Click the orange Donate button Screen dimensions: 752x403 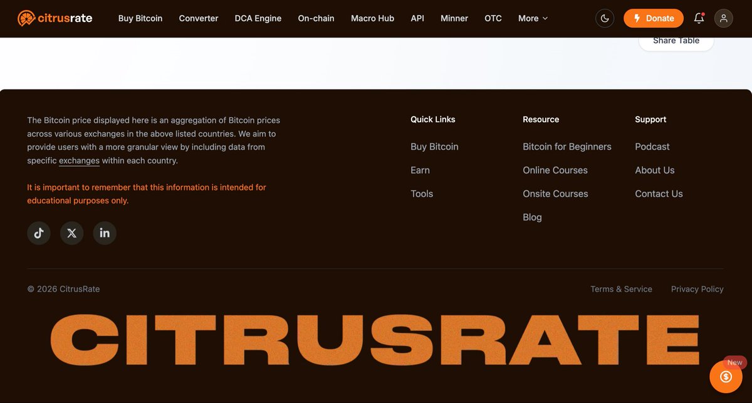point(654,18)
